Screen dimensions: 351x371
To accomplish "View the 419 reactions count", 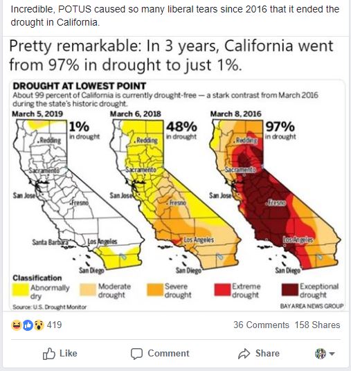I will (54, 325).
